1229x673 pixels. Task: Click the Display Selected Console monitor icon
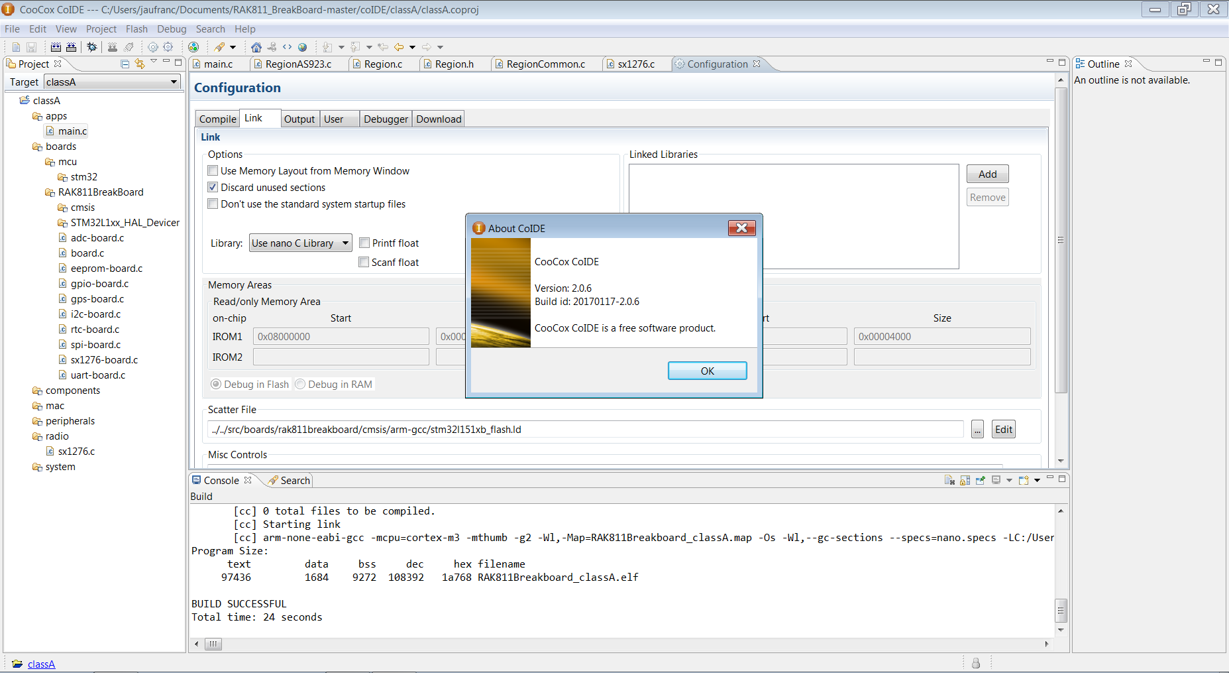coord(996,480)
